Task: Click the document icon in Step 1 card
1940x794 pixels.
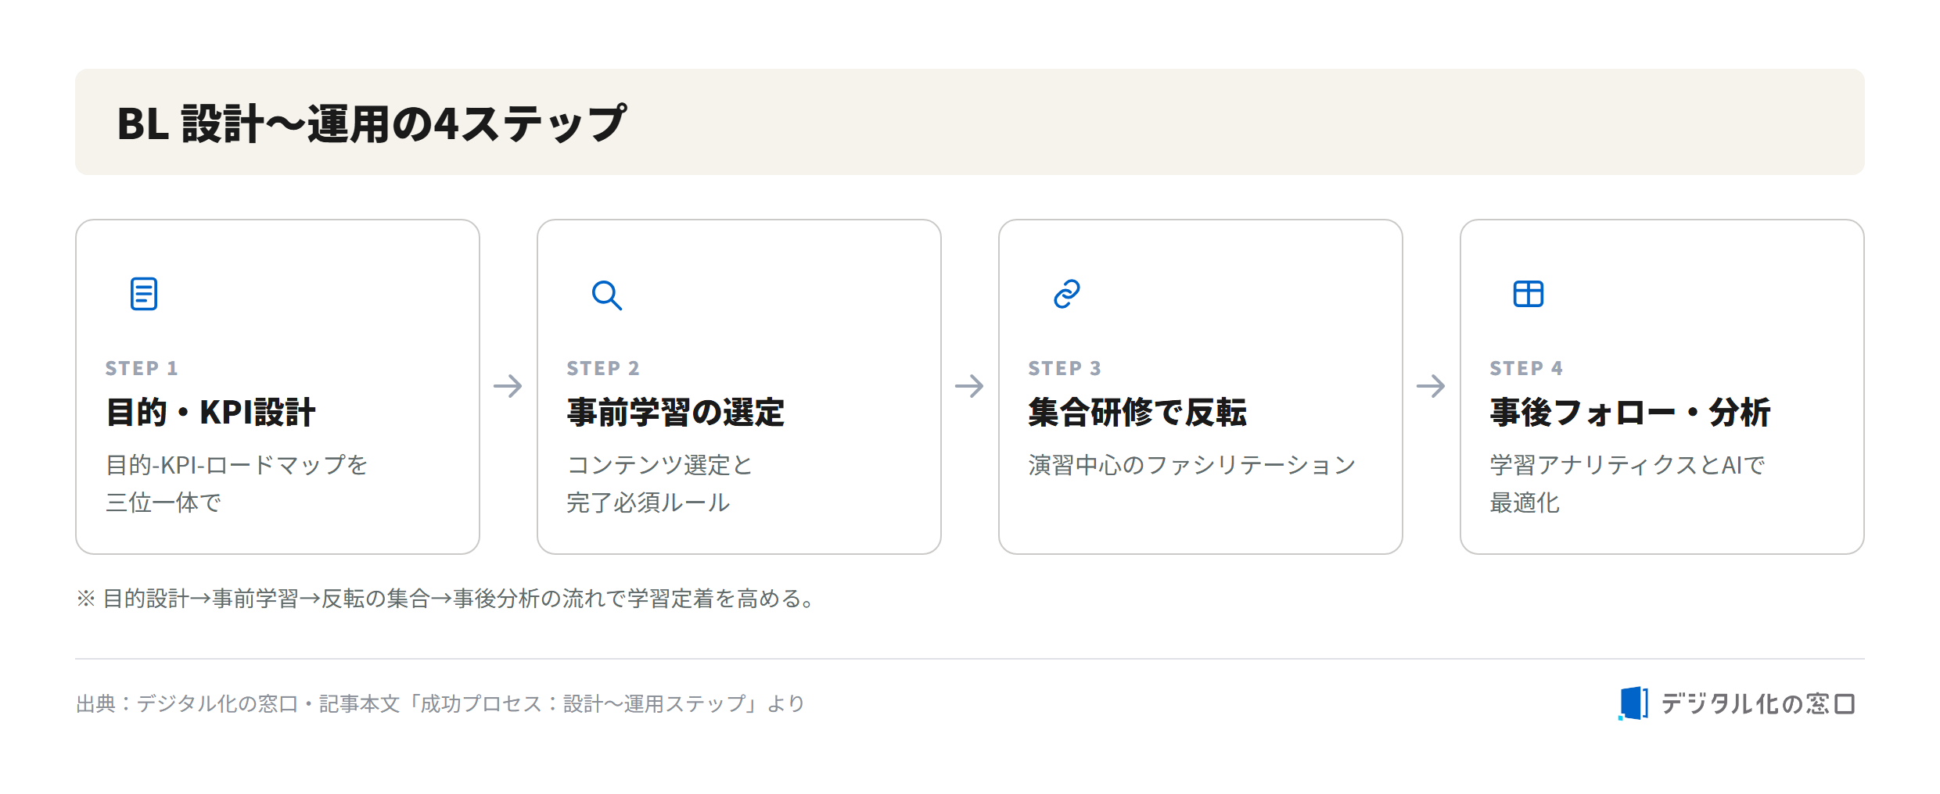Action: point(144,294)
